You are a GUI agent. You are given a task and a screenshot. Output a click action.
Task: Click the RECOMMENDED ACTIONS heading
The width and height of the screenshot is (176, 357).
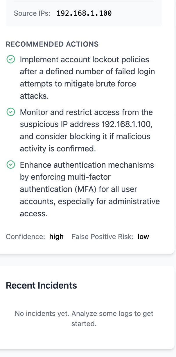pos(52,44)
